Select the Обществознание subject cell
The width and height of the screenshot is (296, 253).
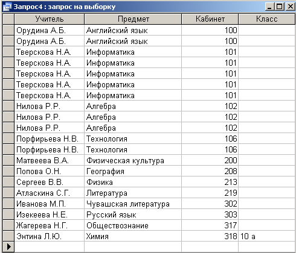click(133, 225)
